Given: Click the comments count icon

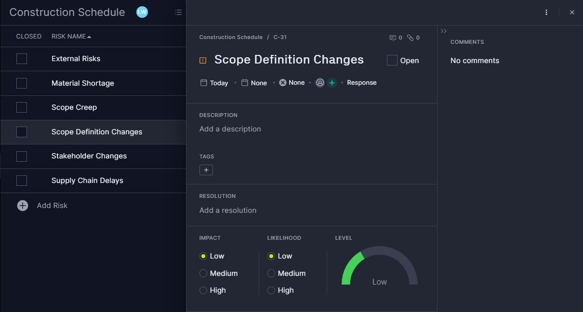Looking at the screenshot, I should pos(393,38).
